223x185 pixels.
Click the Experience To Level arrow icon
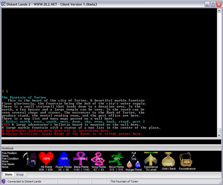[151, 159]
